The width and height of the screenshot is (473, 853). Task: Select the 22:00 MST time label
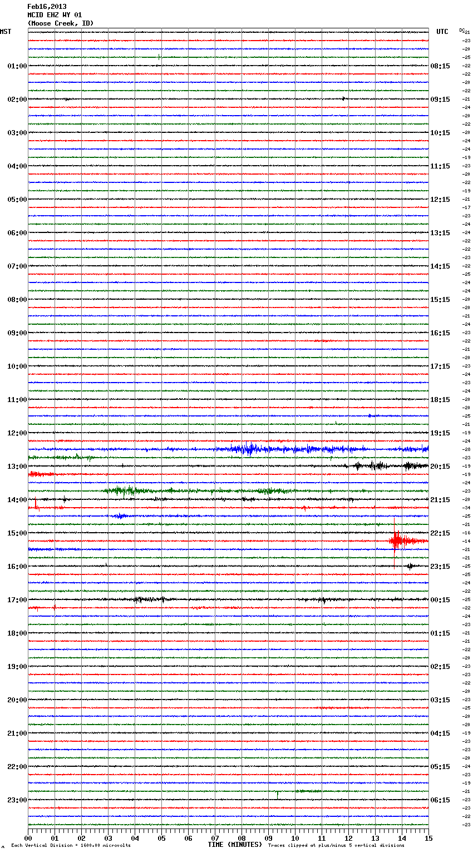17,767
